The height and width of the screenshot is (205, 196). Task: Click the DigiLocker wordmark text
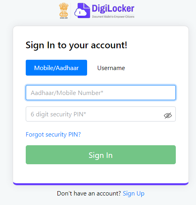coord(113,8)
